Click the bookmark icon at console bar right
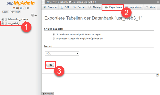160x95 pixels. [158, 75]
